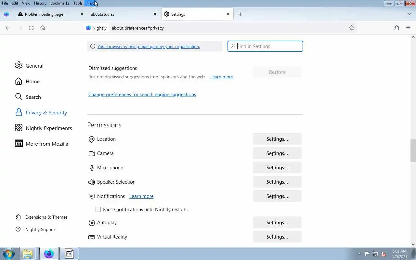Select General in the settings sidebar
This screenshot has height=260, width=416.
click(34, 66)
